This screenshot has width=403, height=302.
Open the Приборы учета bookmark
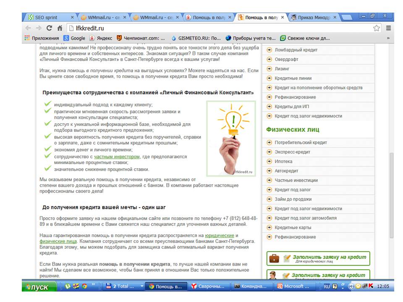click(x=251, y=38)
